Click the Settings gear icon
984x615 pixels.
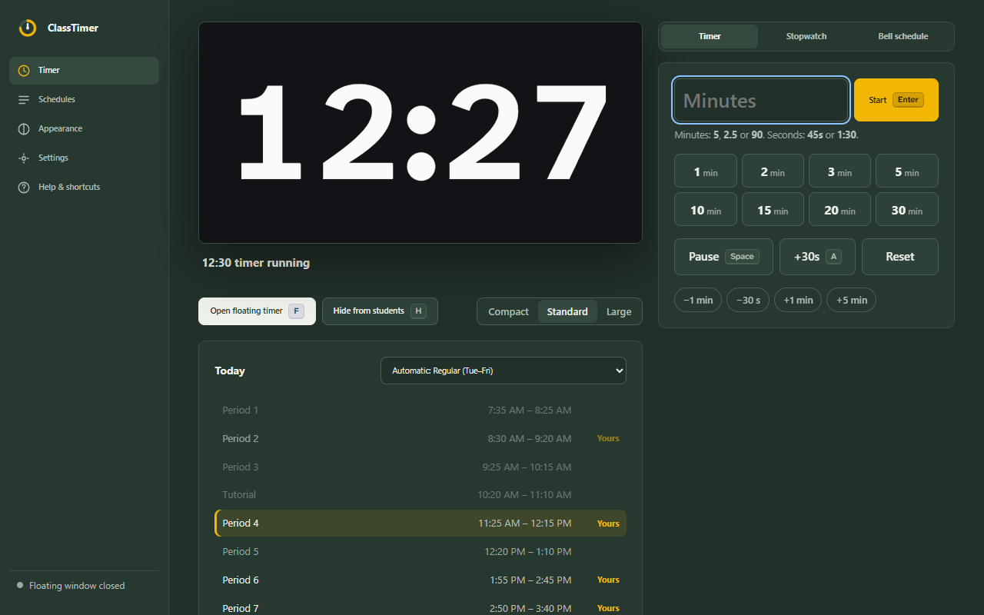click(24, 158)
